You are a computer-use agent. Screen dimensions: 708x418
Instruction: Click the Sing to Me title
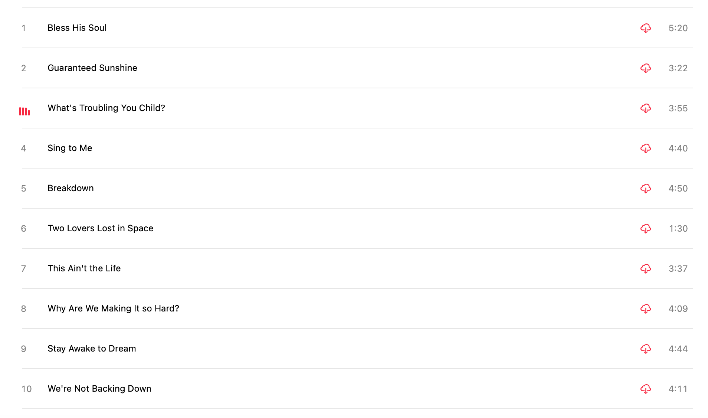point(70,148)
